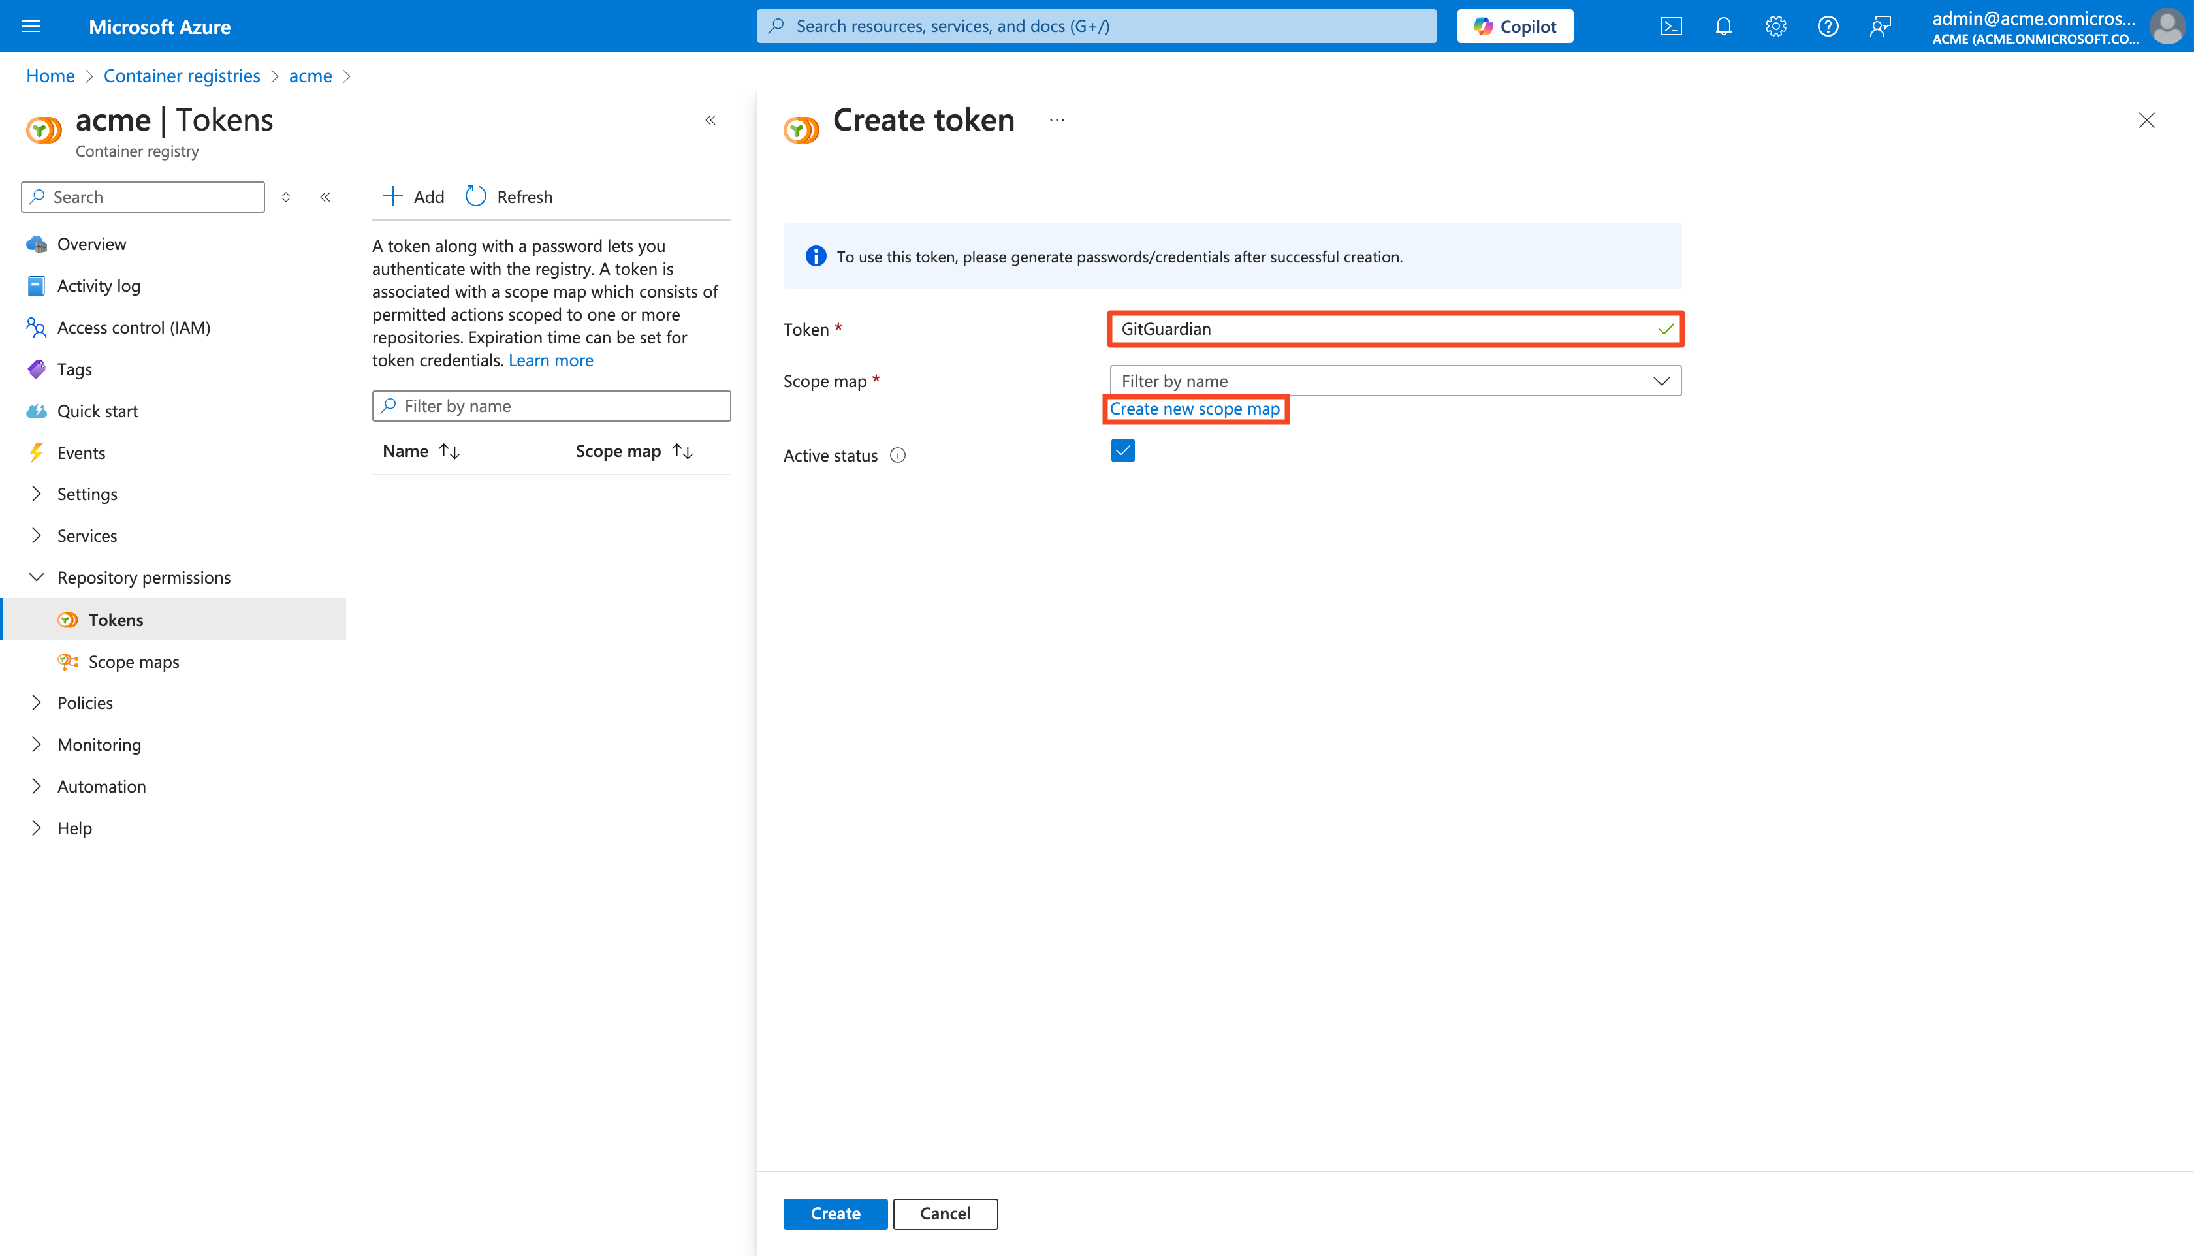Image resolution: width=2194 pixels, height=1256 pixels.
Task: Open portal settings gear
Action: (x=1775, y=26)
